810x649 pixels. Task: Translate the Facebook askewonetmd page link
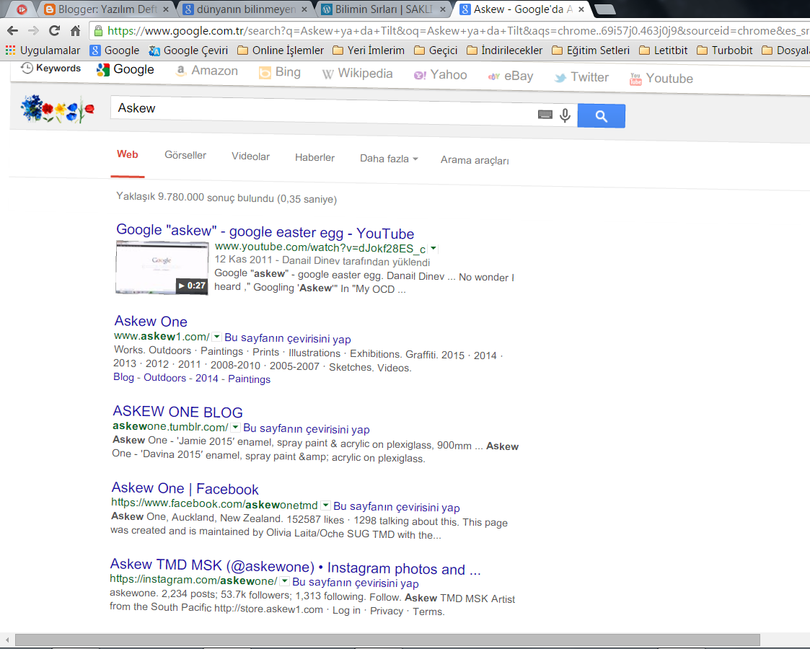396,507
